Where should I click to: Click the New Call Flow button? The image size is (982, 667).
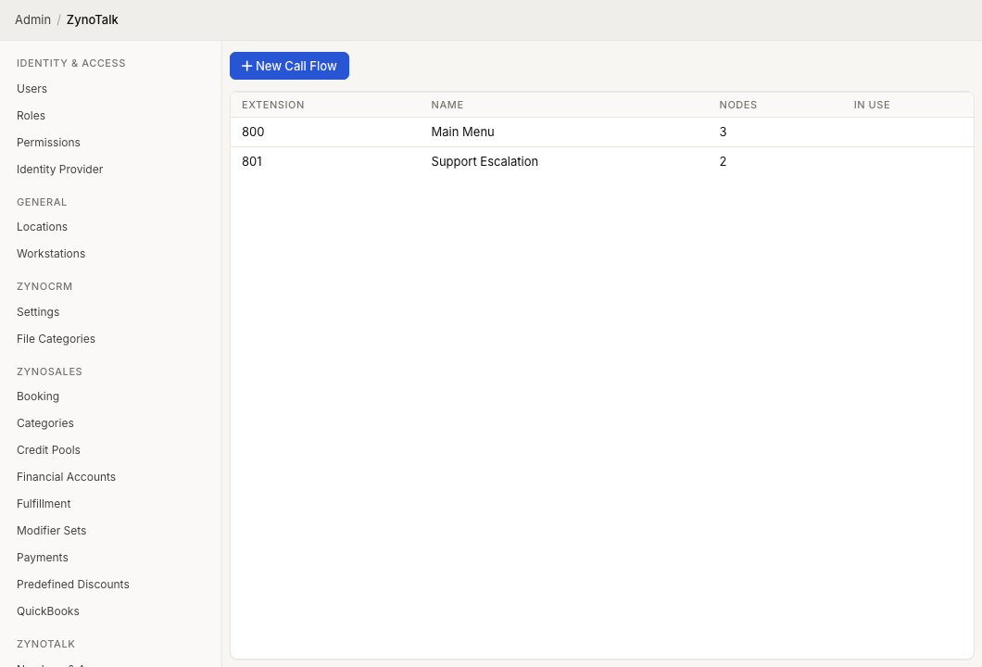click(x=289, y=66)
